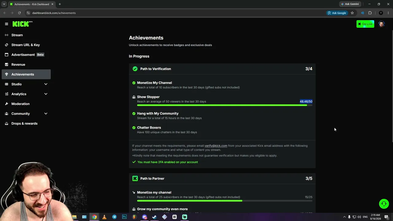
Task: Click the Go Live button
Action: point(365,24)
